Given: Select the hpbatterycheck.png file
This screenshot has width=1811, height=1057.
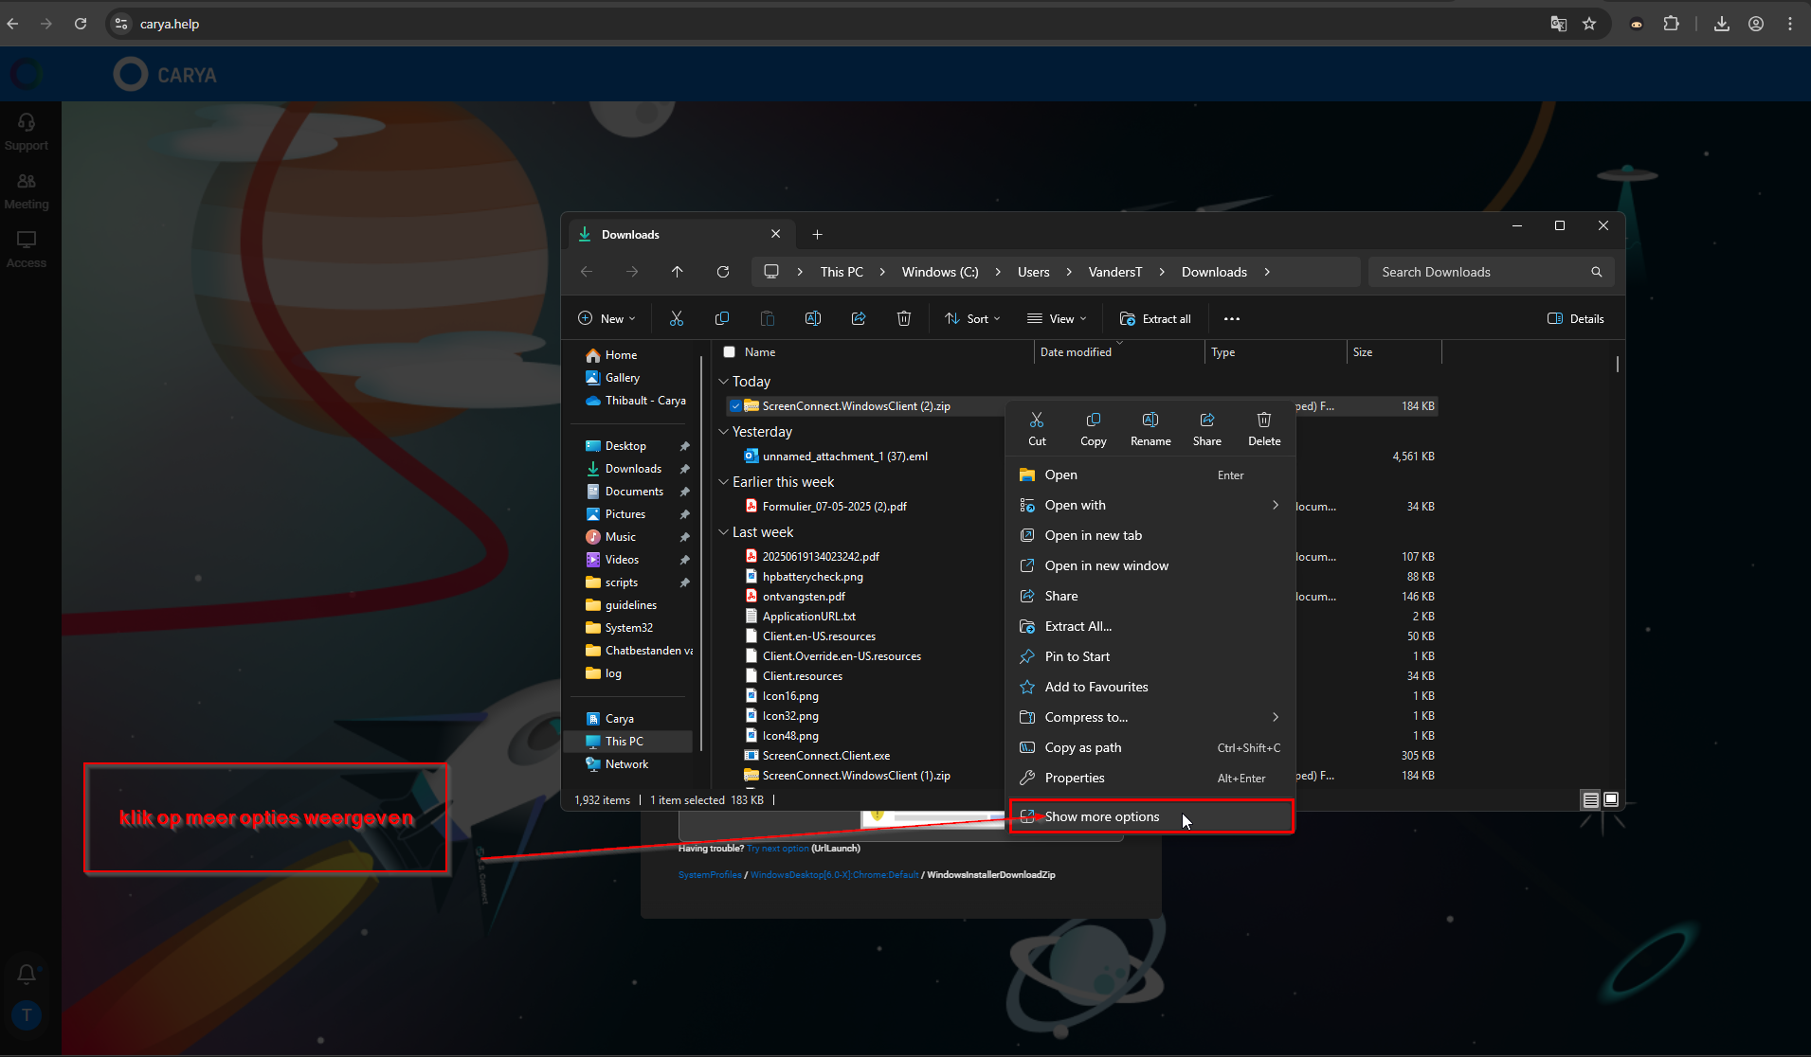Looking at the screenshot, I should pos(812,577).
